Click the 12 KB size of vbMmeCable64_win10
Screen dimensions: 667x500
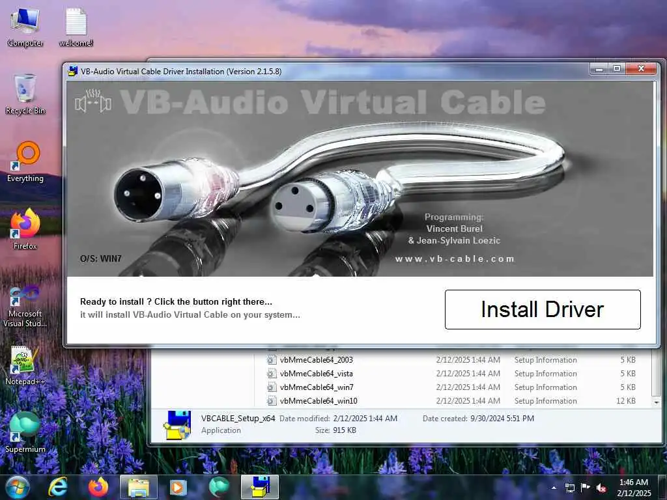click(x=626, y=400)
